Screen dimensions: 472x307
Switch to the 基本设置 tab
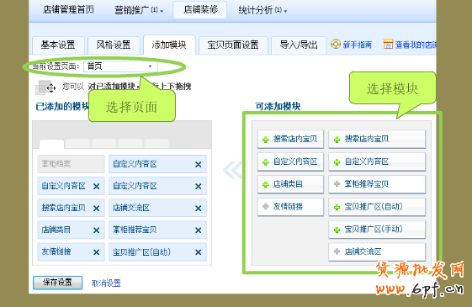pos(58,45)
